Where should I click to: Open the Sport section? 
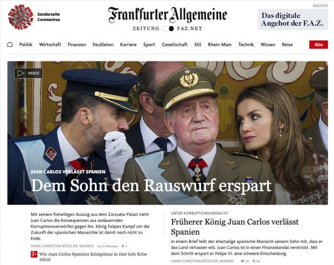click(149, 45)
